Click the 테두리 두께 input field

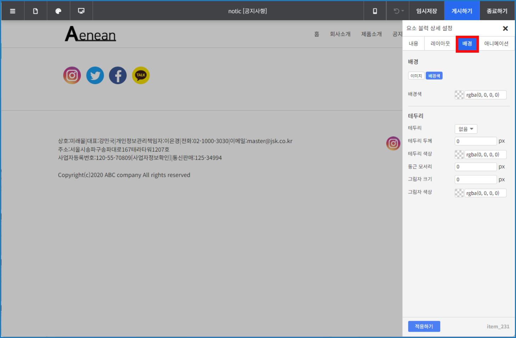click(476, 141)
